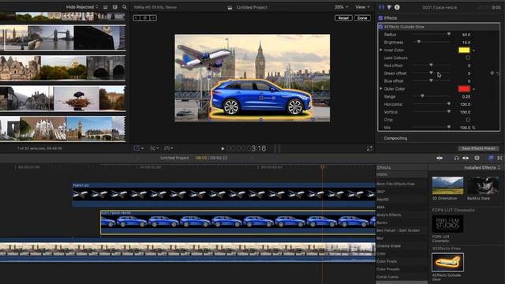The height and width of the screenshot is (284, 505).
Task: Open the Hide Rejected filter dropdown
Action: [x=82, y=7]
